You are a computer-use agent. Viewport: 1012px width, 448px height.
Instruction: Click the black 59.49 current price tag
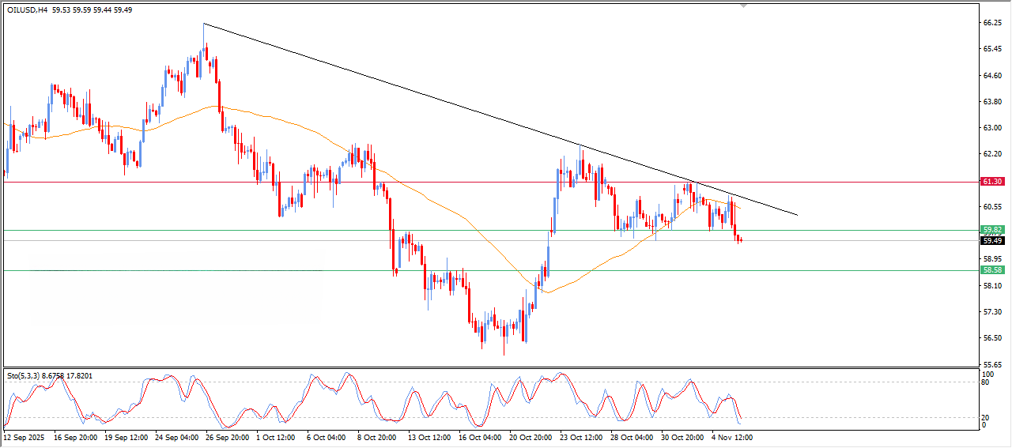coord(992,240)
